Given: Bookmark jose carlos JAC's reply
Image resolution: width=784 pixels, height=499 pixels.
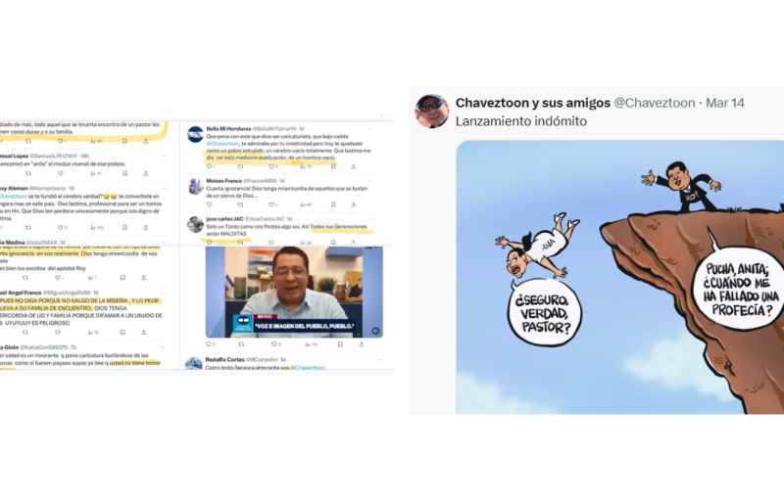Looking at the screenshot, I should [333, 243].
